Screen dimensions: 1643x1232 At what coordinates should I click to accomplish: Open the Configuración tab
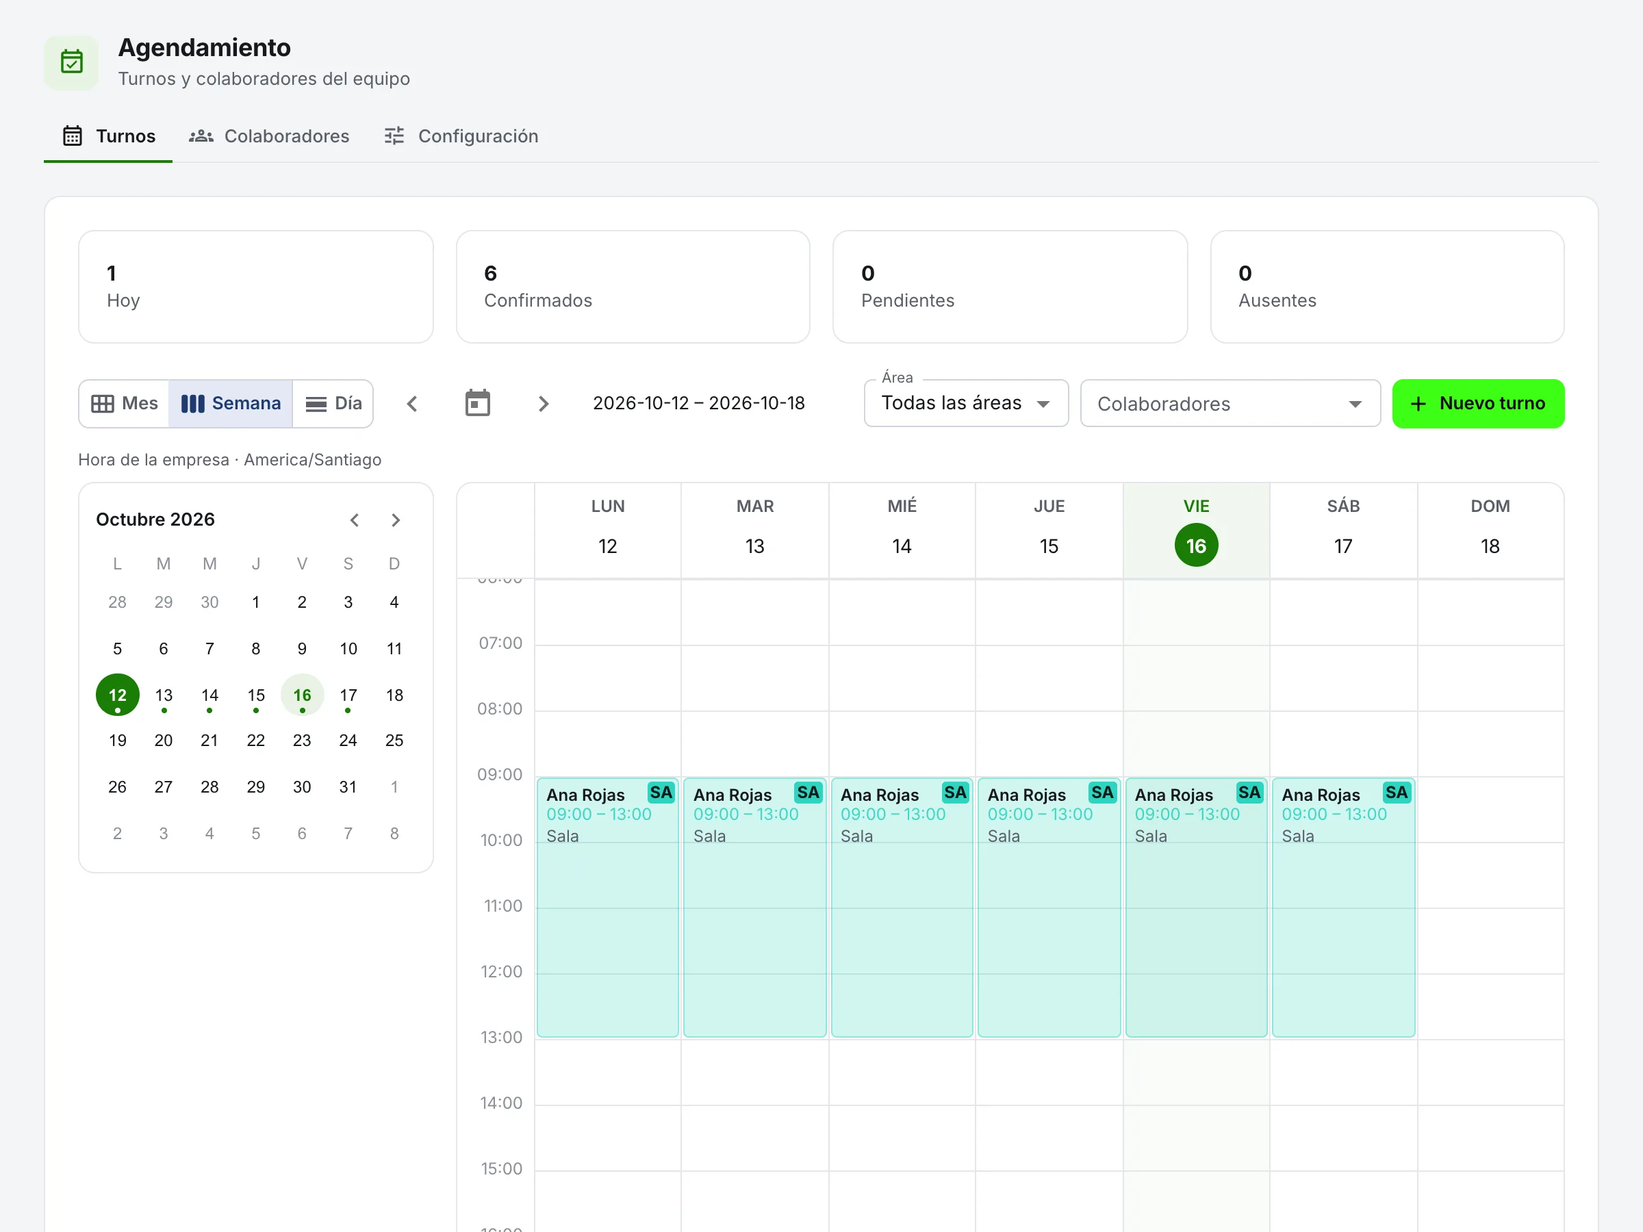461,136
